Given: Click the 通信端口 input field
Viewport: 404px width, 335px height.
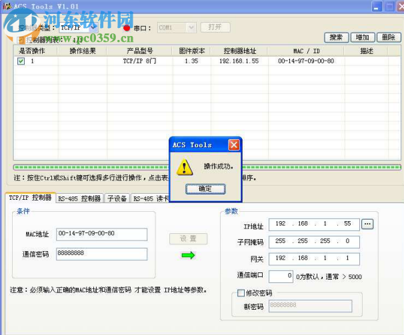Looking at the screenshot, I should [281, 276].
